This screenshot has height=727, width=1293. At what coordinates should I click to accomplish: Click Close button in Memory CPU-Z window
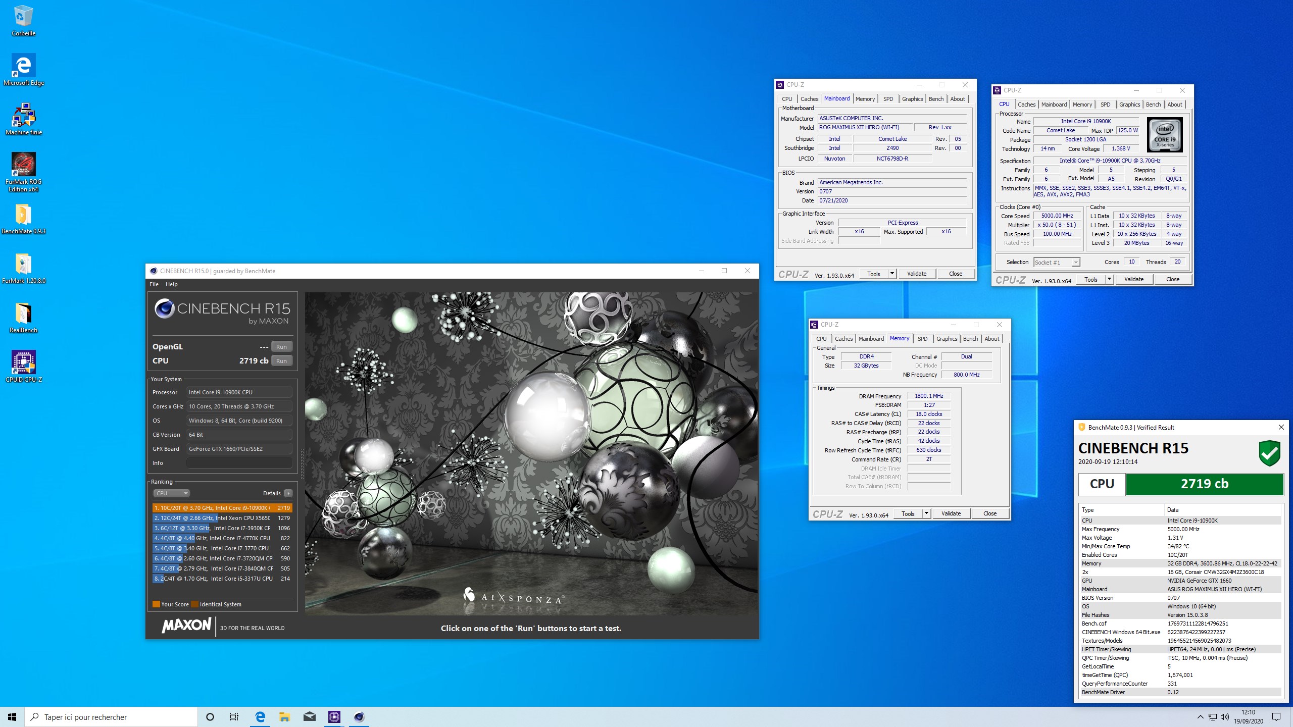click(x=990, y=513)
